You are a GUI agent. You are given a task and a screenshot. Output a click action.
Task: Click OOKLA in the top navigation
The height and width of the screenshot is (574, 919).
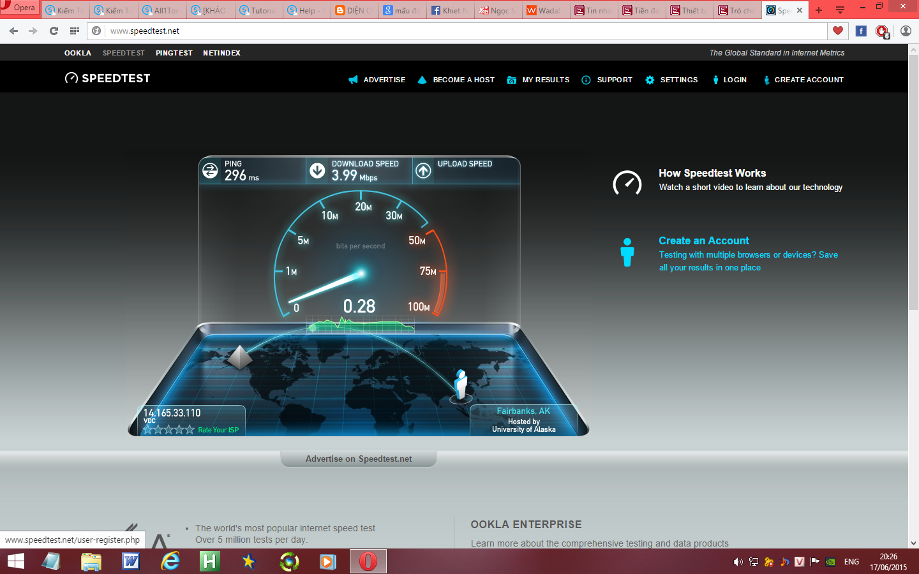point(78,53)
